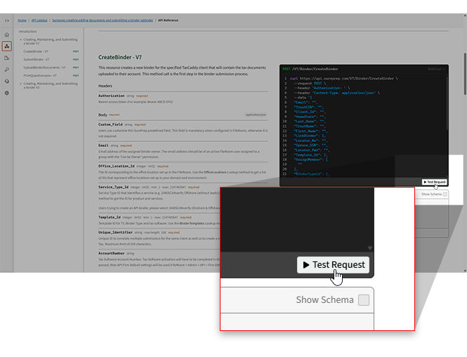
Task: Click the "Template_Id": 1 code line
Action: 310,155
